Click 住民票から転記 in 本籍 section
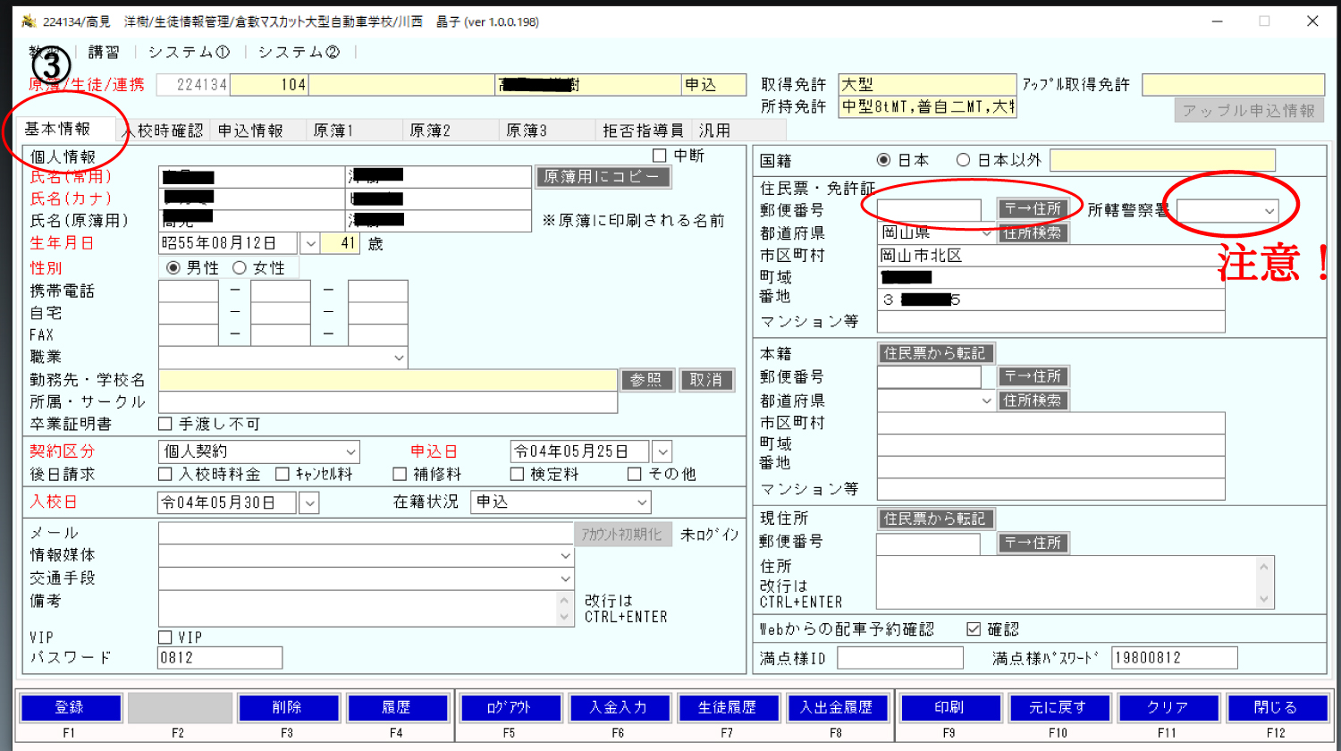1341x751 pixels. click(x=934, y=353)
